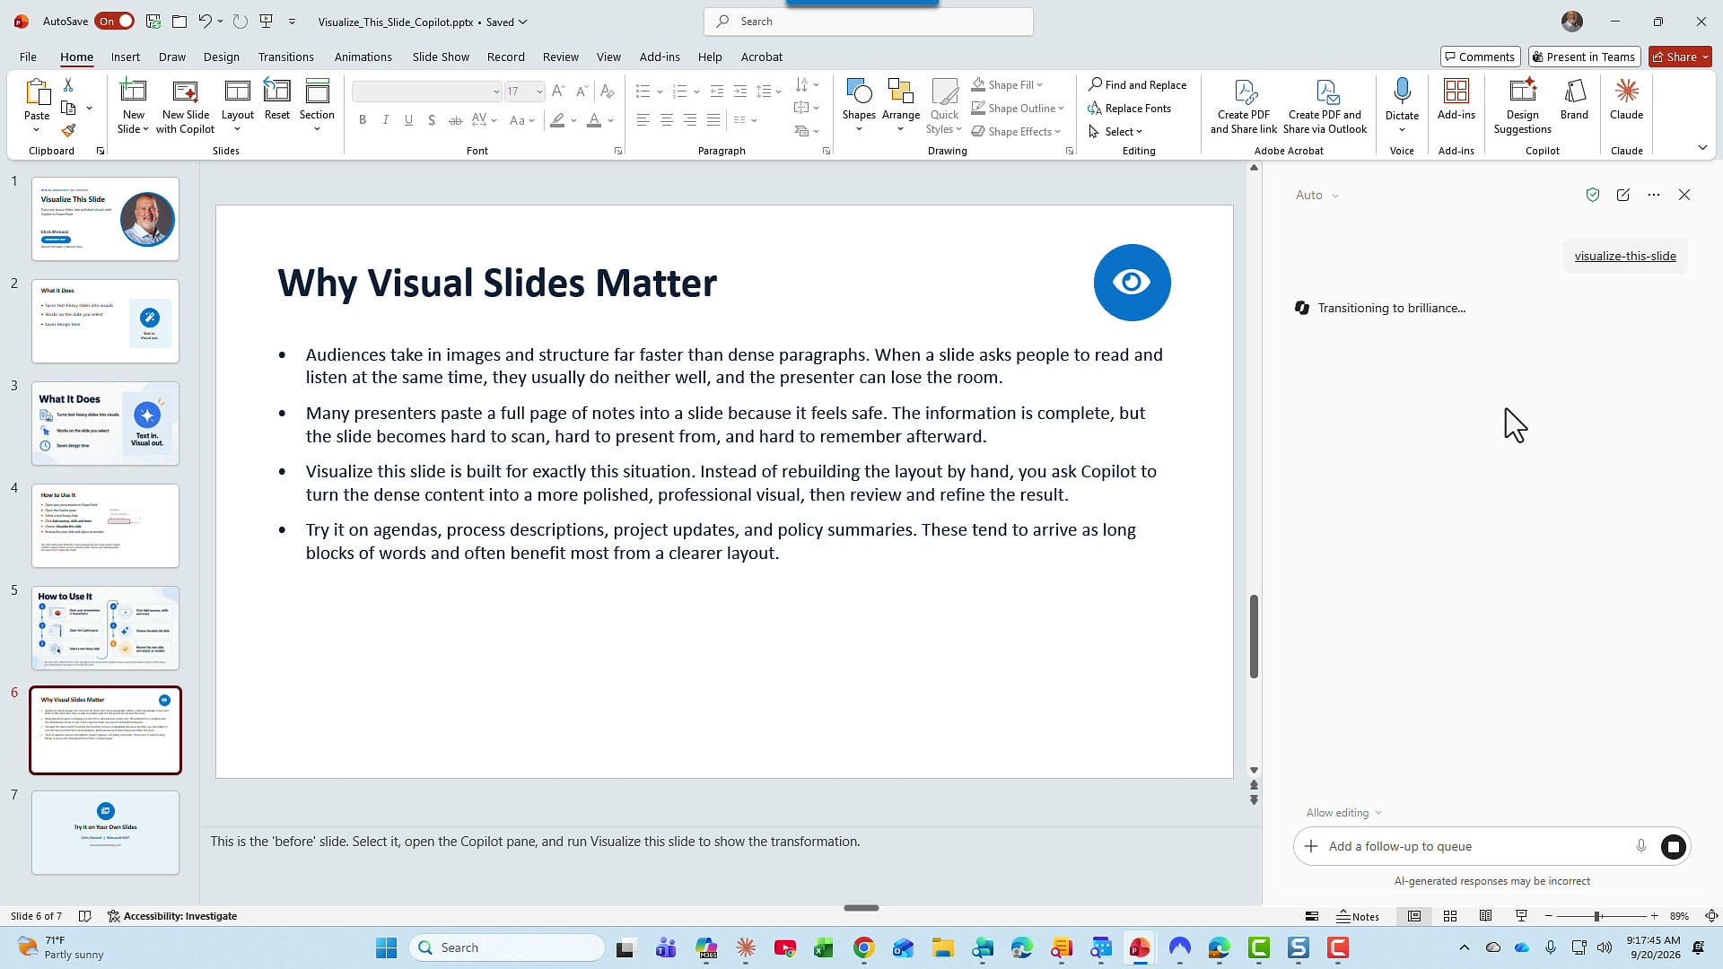Open the Font size dropdown showing 17
1723x969 pixels.
[538, 92]
